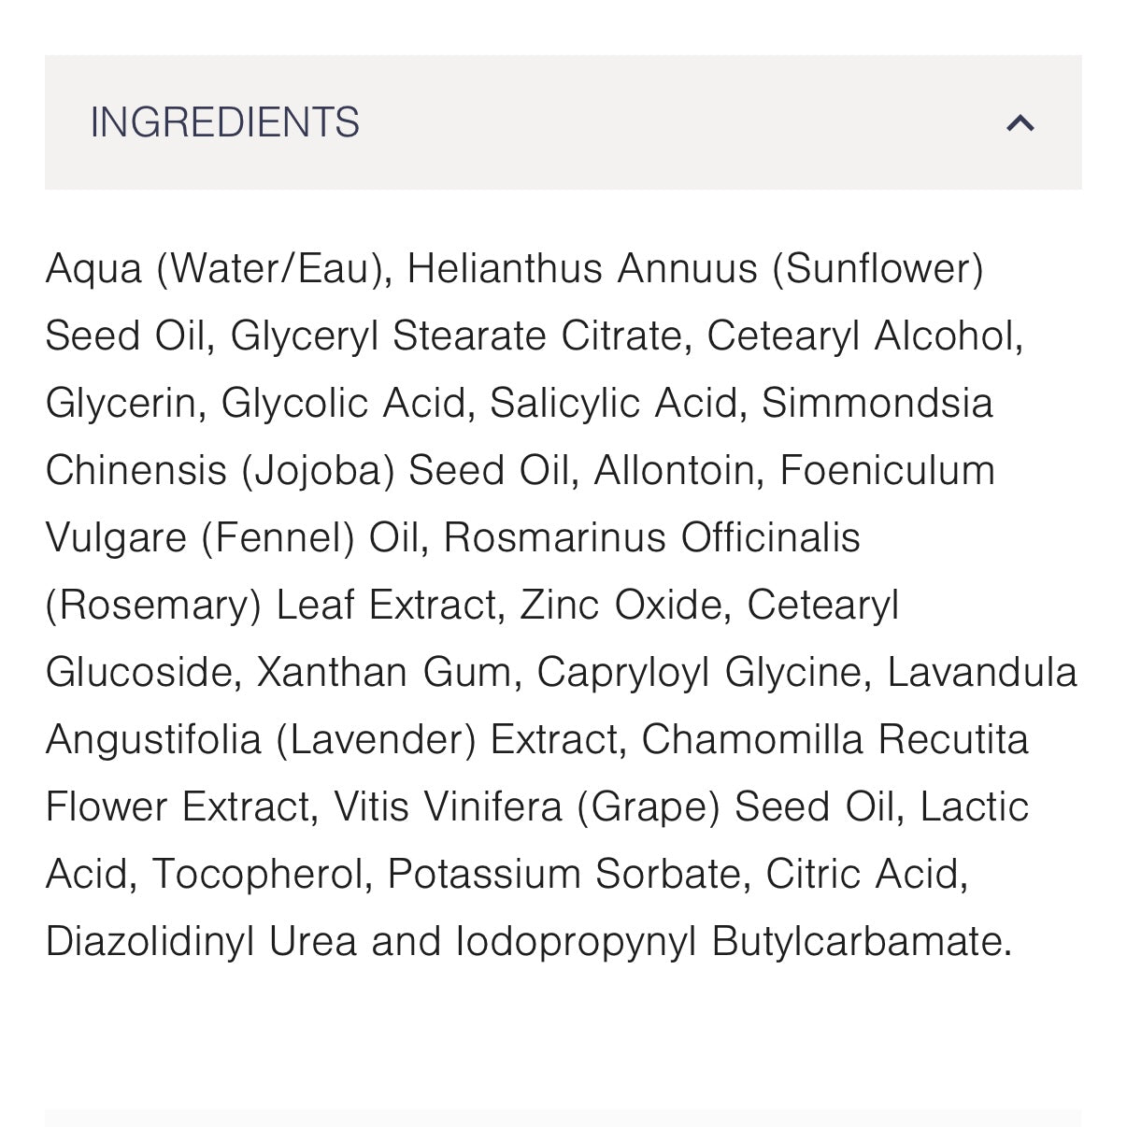The width and height of the screenshot is (1127, 1127).
Task: Click the next collapsed section below ingredients
Action: coord(563,1118)
